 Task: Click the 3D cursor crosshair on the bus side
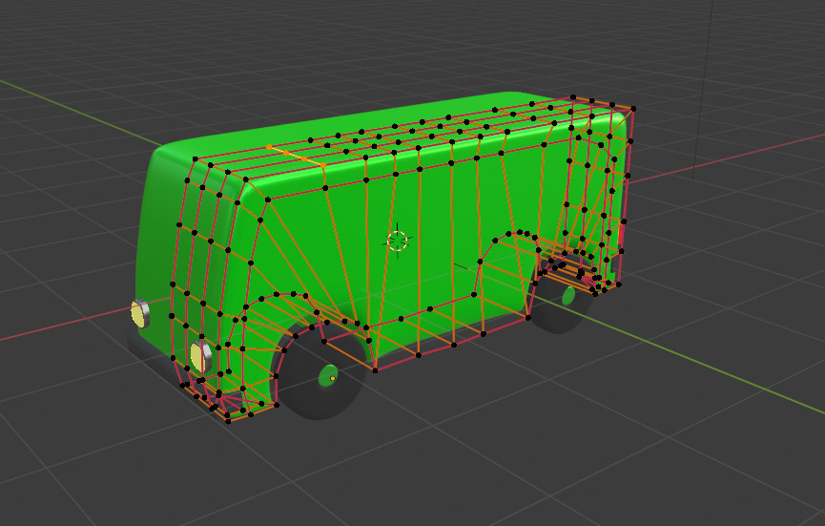398,241
